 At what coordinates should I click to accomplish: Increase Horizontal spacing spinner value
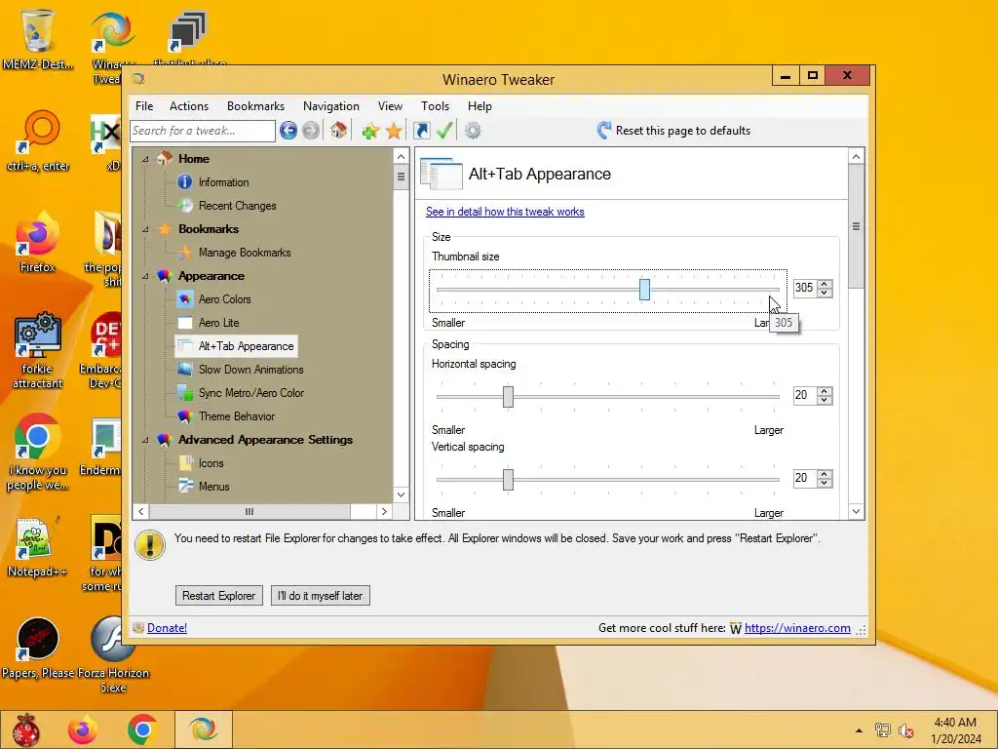(x=825, y=392)
